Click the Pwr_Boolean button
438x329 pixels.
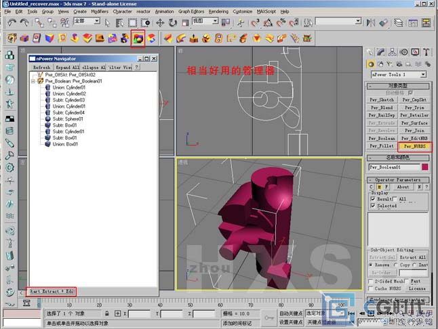tap(382, 138)
